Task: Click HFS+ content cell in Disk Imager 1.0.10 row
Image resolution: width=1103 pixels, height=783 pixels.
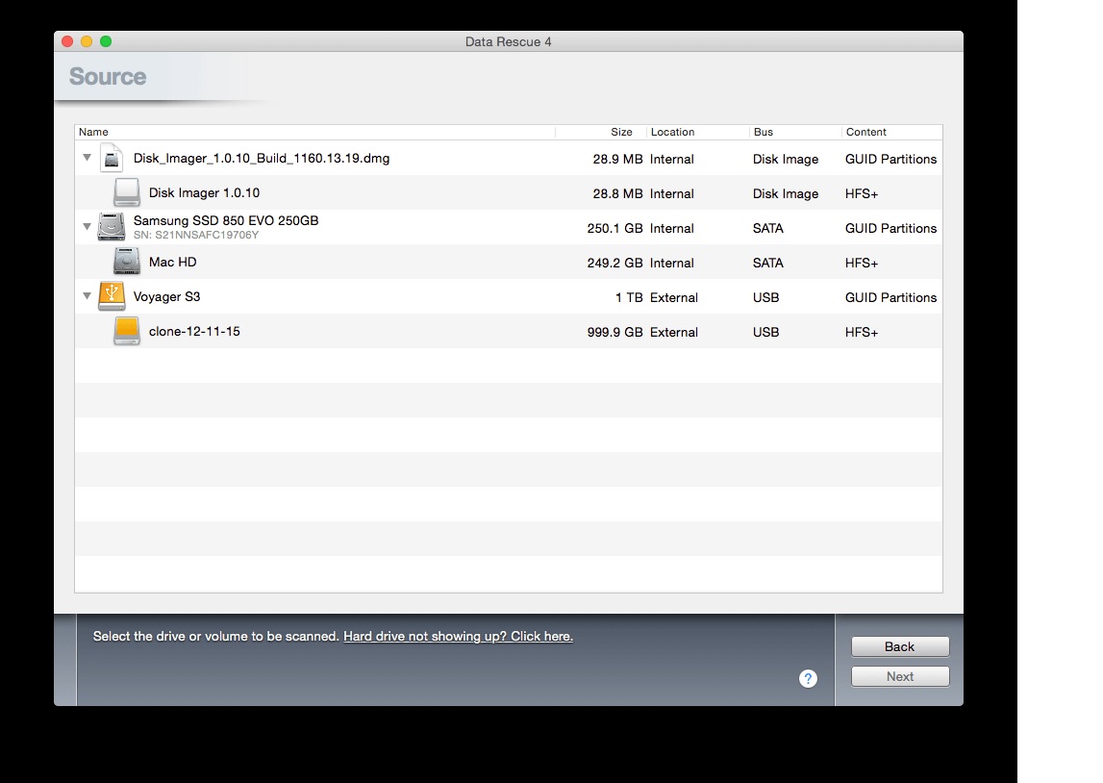Action: click(862, 193)
